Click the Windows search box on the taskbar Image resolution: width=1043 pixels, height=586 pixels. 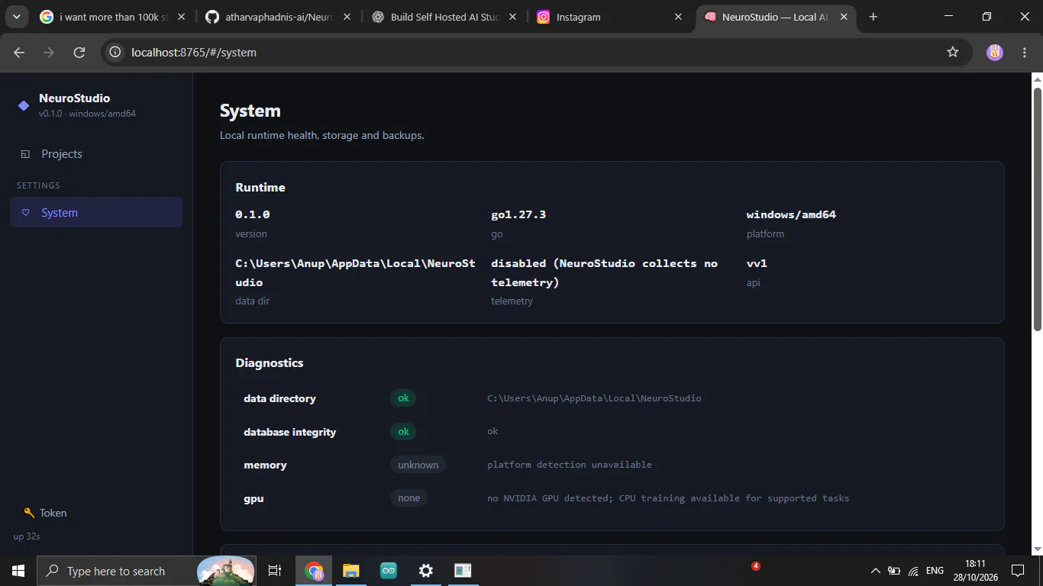pyautogui.click(x=145, y=571)
